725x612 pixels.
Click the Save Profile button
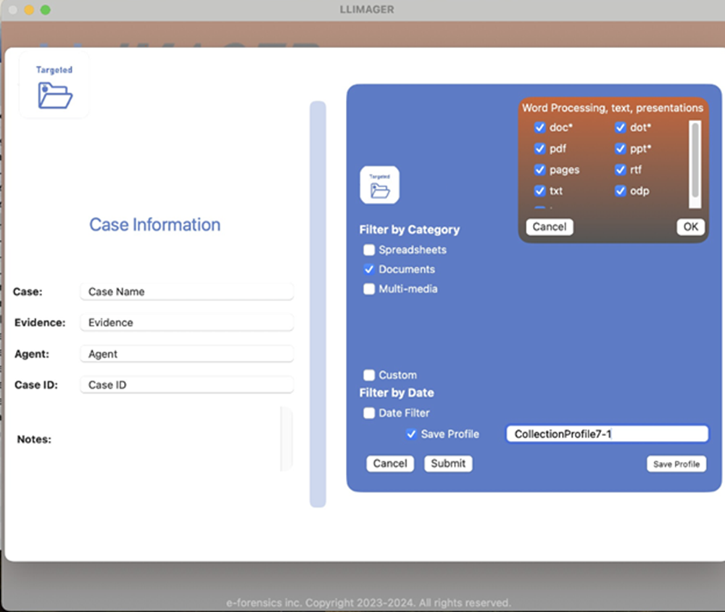click(676, 464)
